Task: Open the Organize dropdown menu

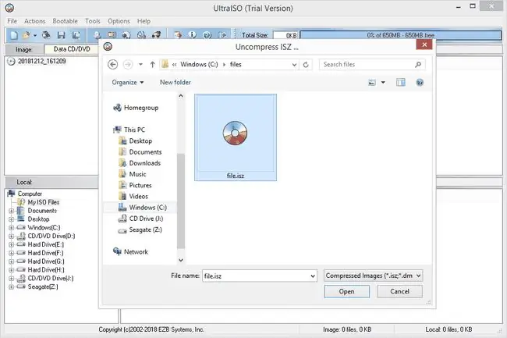Action: (x=128, y=83)
